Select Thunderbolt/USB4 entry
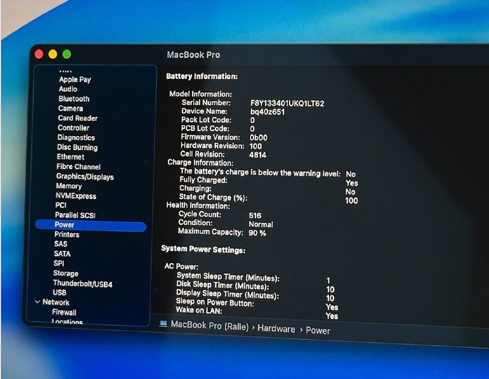Image resolution: width=489 pixels, height=379 pixels. click(x=83, y=284)
